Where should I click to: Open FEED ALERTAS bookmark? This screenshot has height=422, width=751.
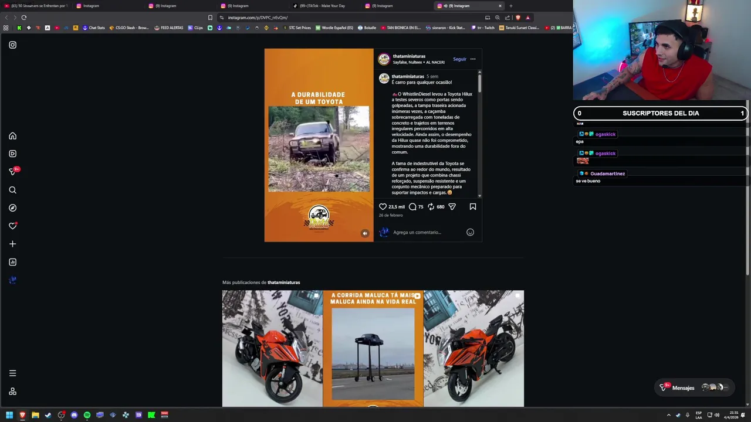pyautogui.click(x=169, y=28)
